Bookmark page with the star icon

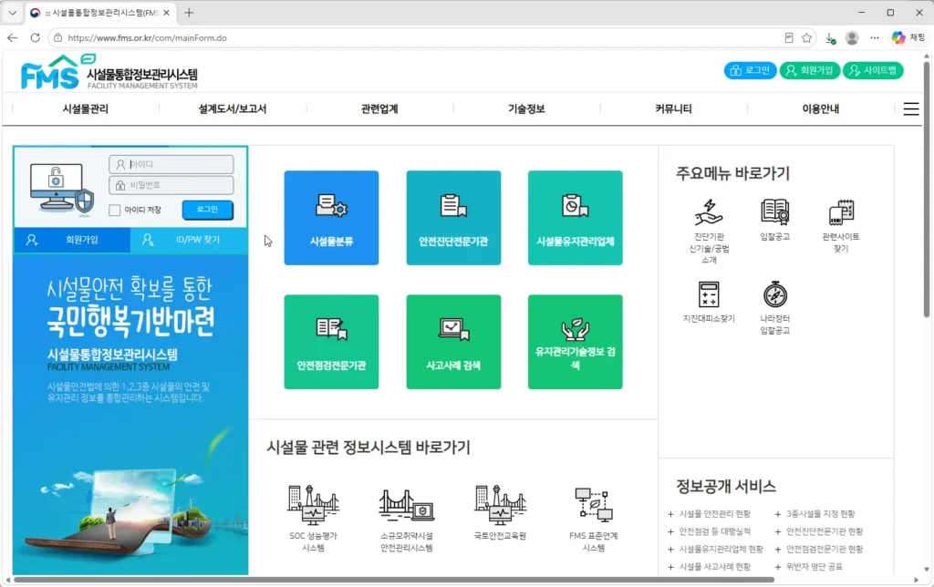(x=806, y=38)
